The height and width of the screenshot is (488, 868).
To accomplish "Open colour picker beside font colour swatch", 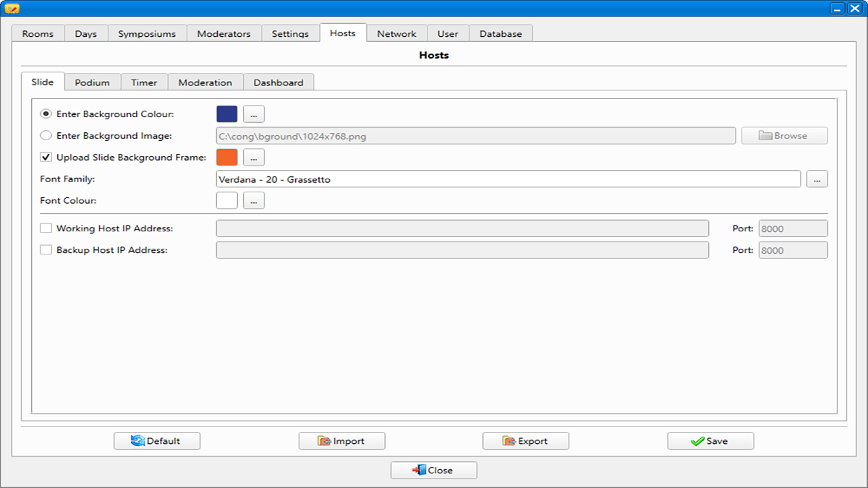I will point(254,200).
